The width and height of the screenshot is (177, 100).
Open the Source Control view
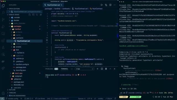[3, 19]
